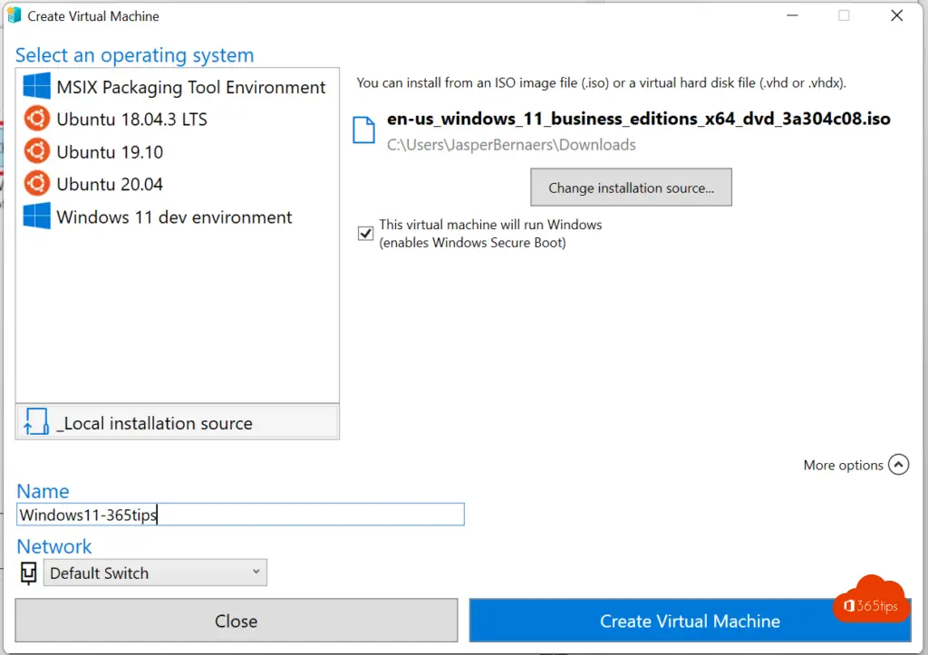The width and height of the screenshot is (928, 655).
Task: Collapse More options with the chevron button
Action: point(898,465)
